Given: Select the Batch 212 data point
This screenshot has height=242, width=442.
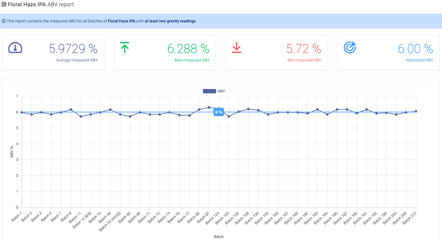Looking at the screenshot, I should pos(416,111).
